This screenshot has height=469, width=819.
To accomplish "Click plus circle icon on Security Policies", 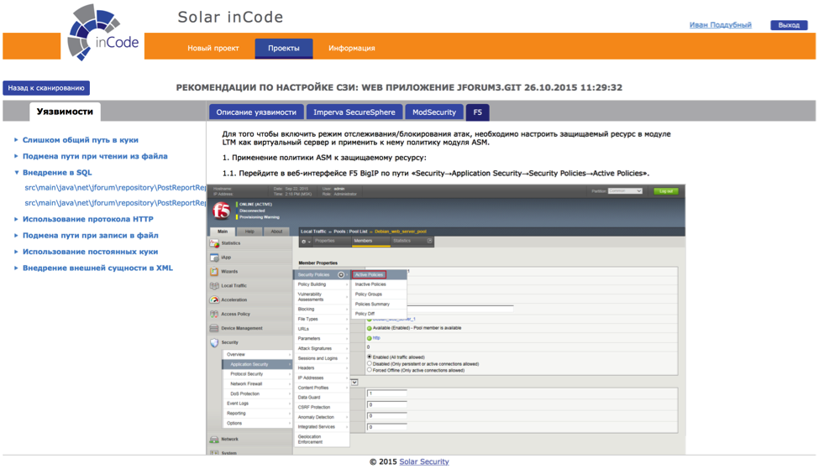I will (x=341, y=275).
